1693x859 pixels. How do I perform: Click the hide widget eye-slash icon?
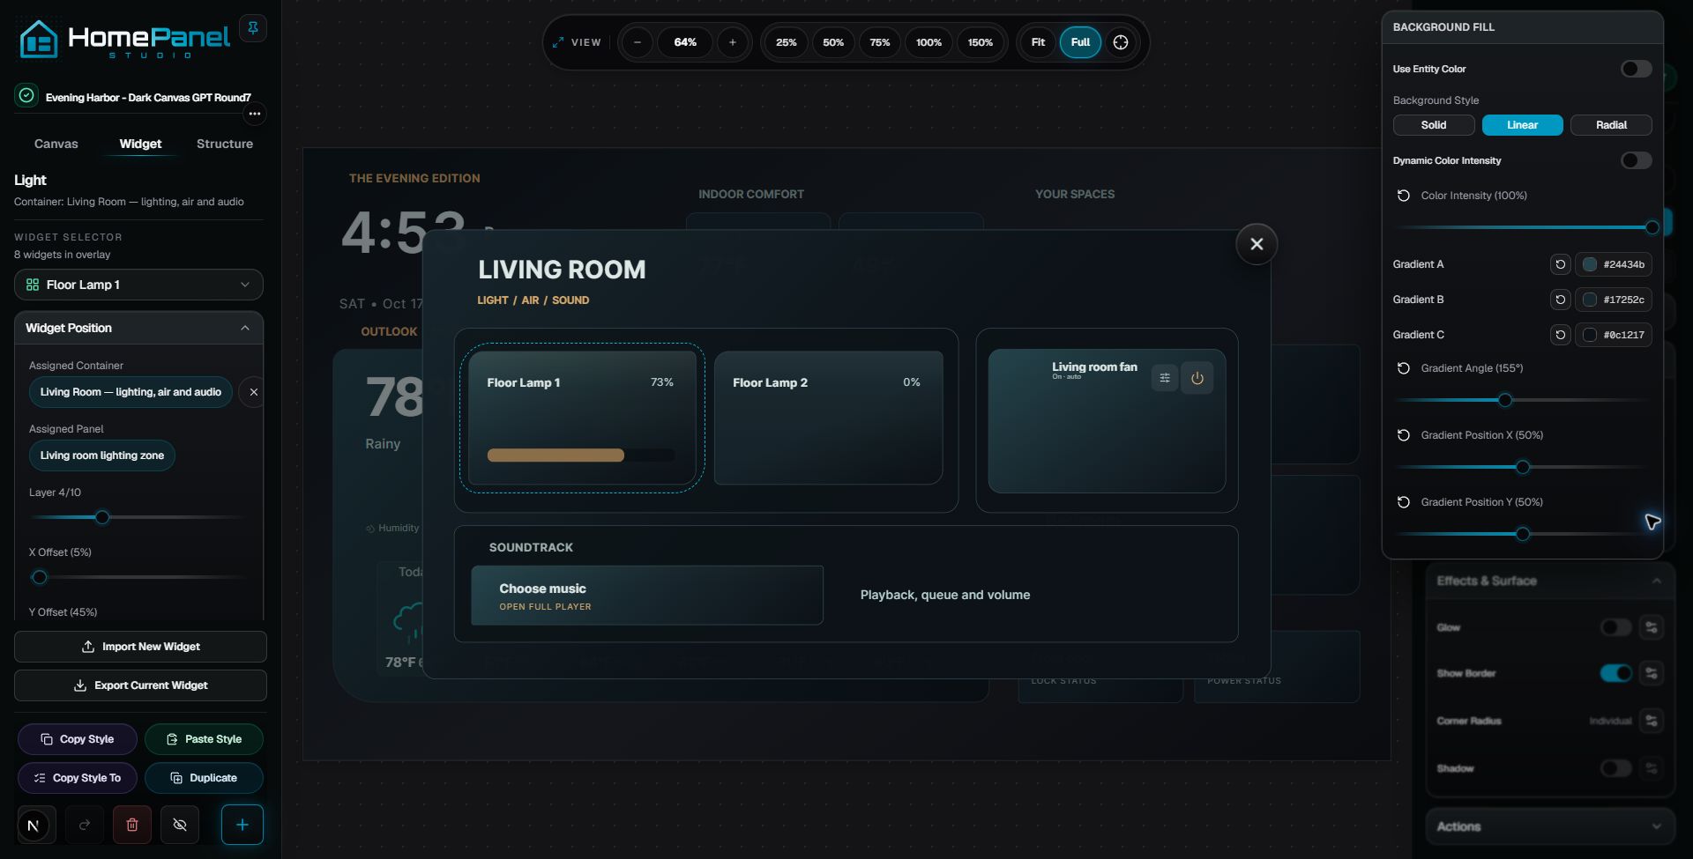(180, 825)
